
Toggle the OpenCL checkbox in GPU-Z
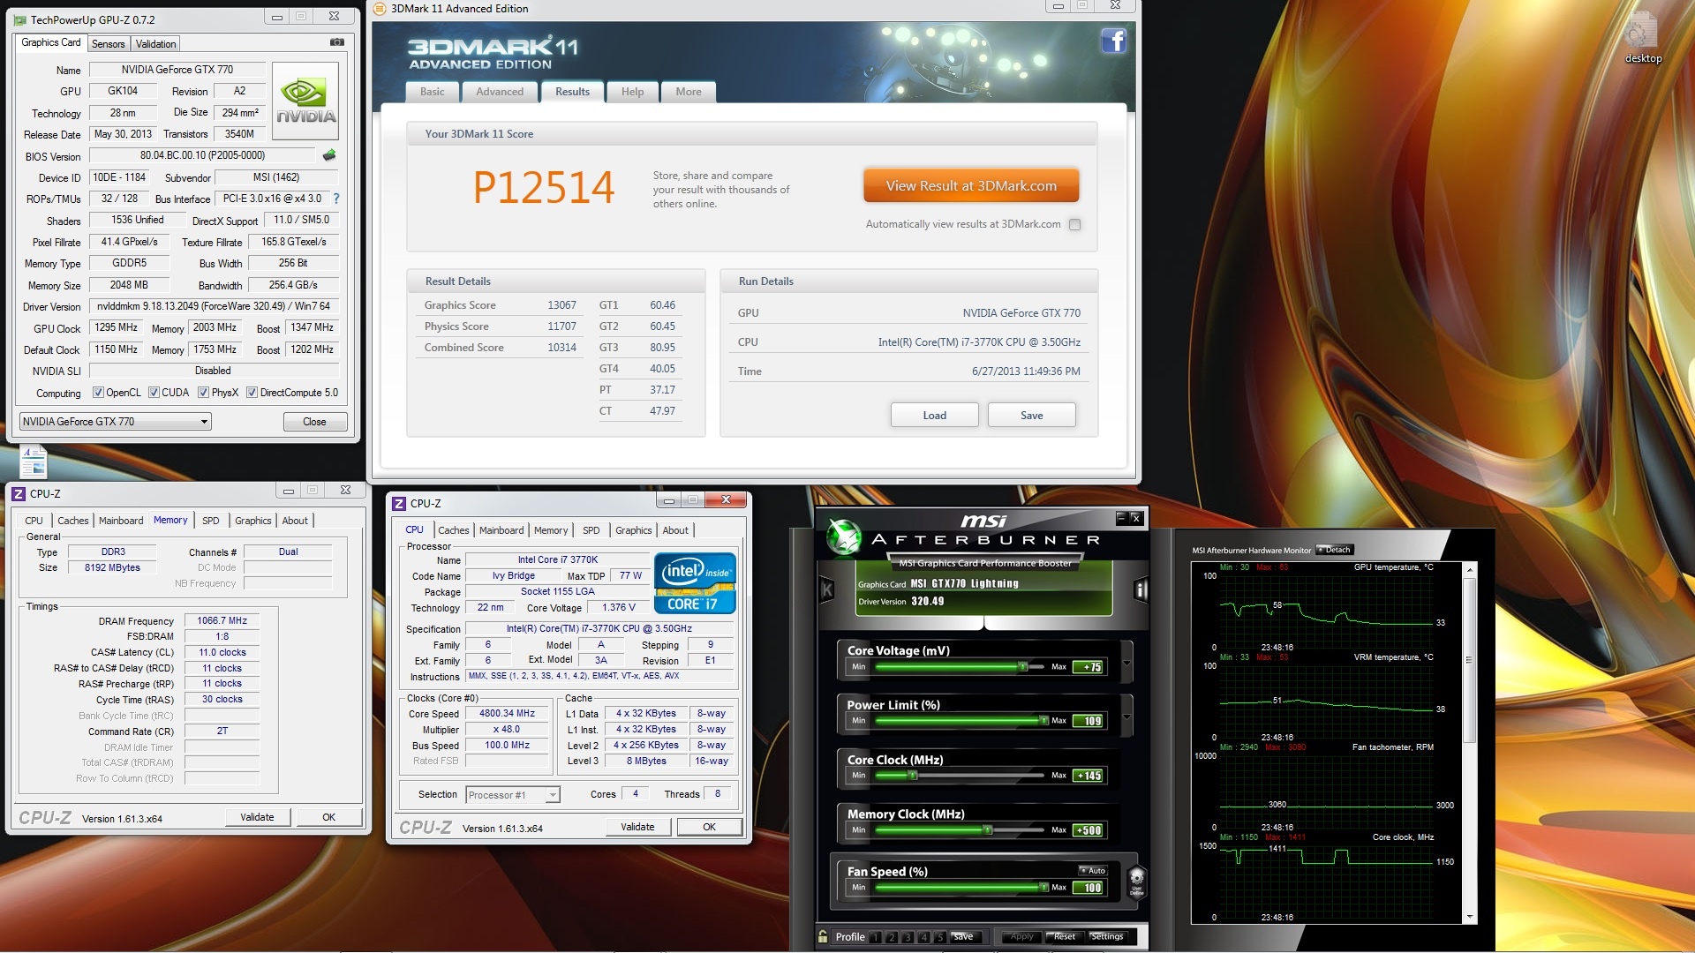(99, 393)
